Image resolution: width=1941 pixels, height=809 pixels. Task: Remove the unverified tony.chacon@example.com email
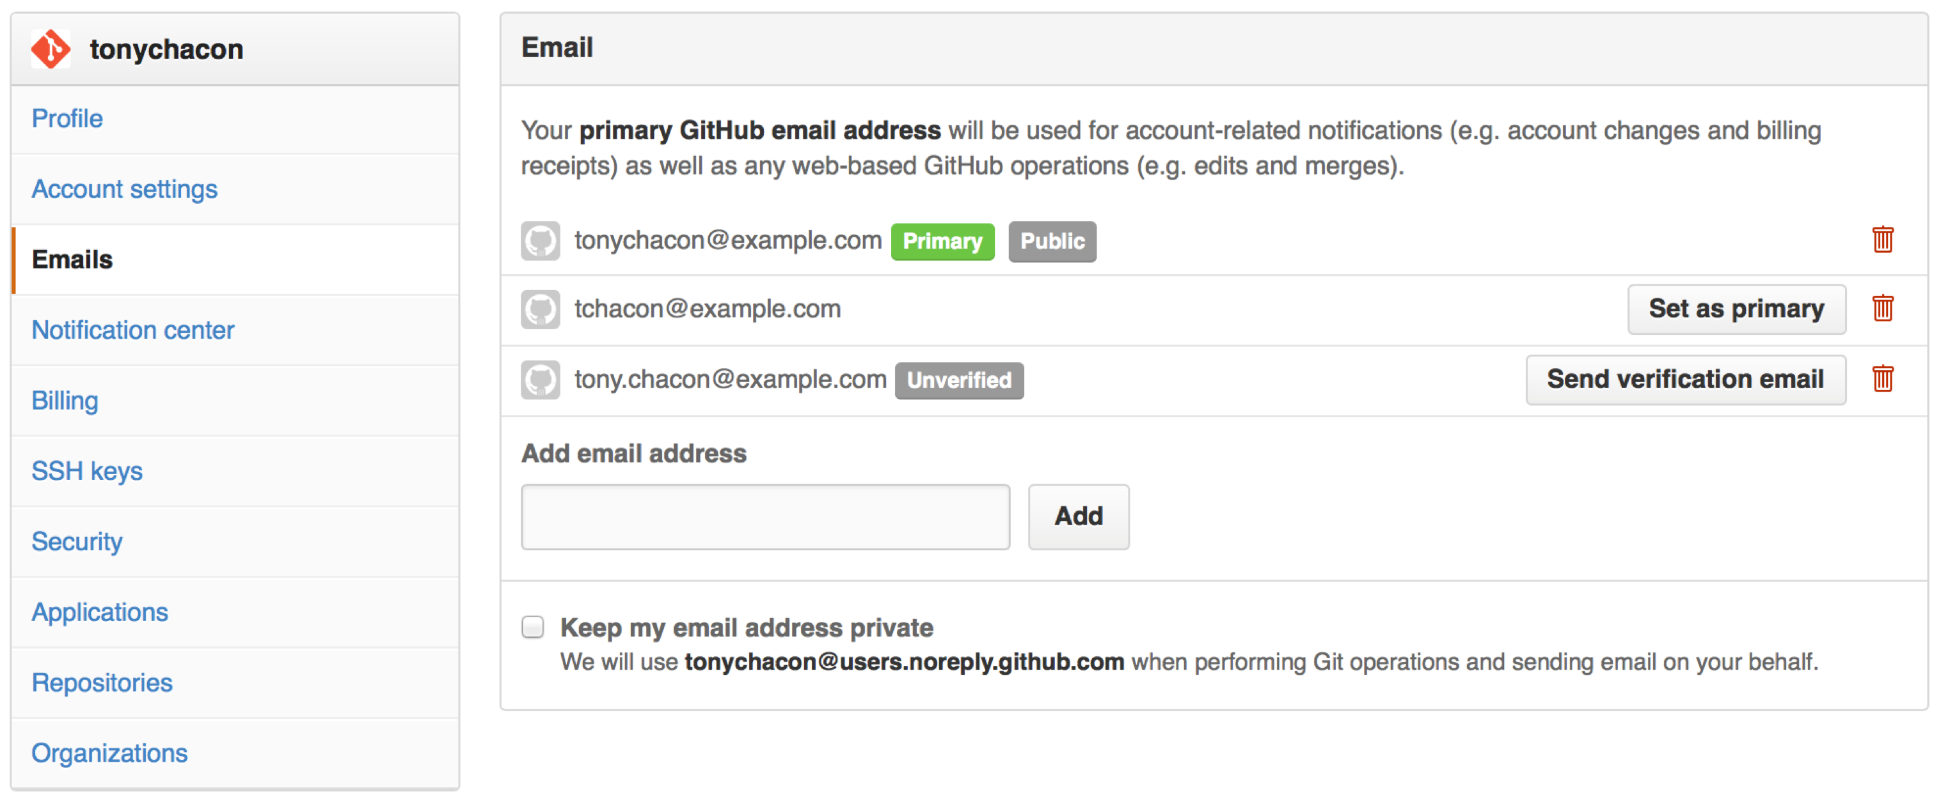1882,378
